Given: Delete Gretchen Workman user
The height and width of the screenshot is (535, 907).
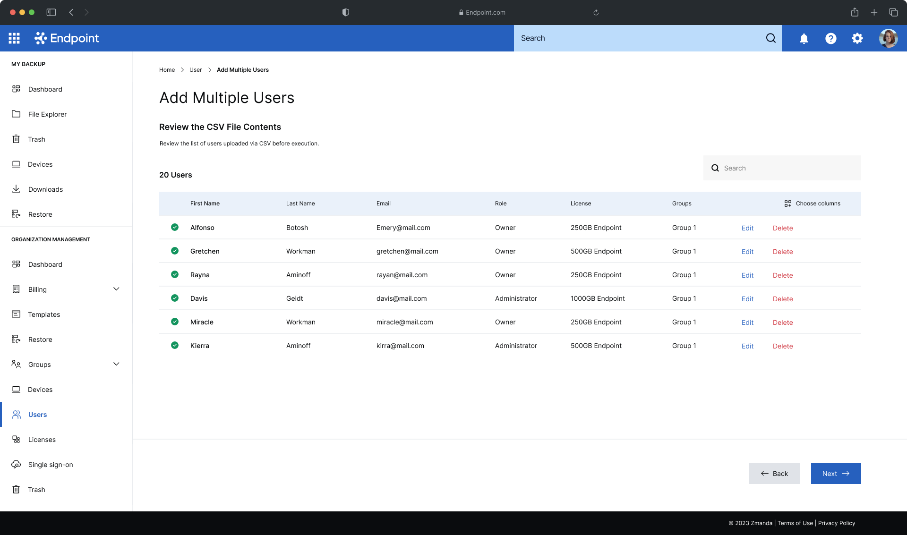Looking at the screenshot, I should click(783, 252).
